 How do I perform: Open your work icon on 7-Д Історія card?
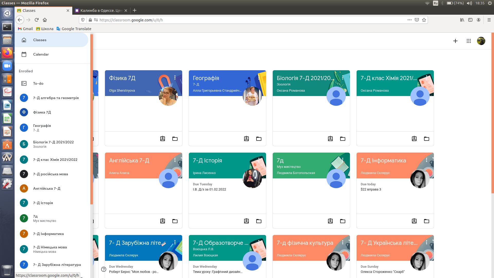pos(246,221)
